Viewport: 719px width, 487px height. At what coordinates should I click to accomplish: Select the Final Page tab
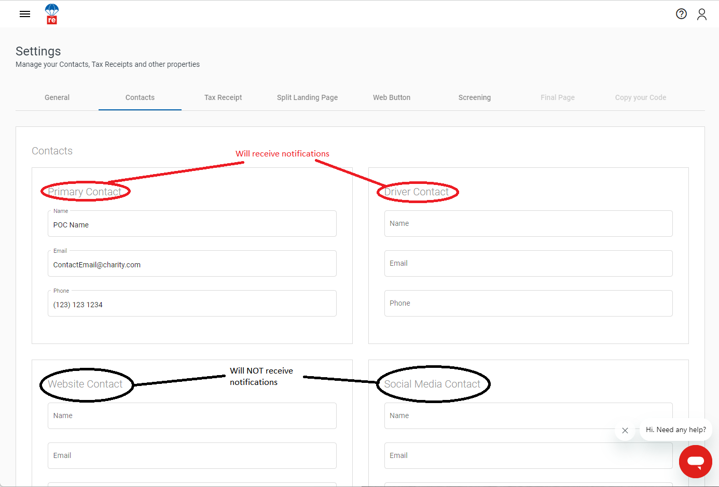[x=558, y=97]
